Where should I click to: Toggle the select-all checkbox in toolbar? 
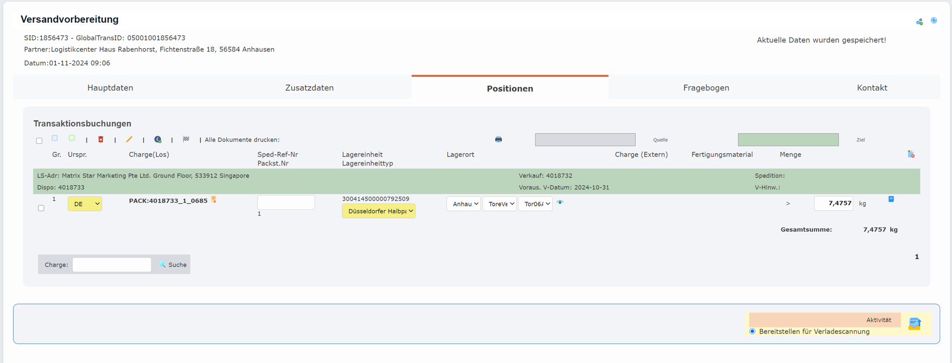[x=39, y=141]
